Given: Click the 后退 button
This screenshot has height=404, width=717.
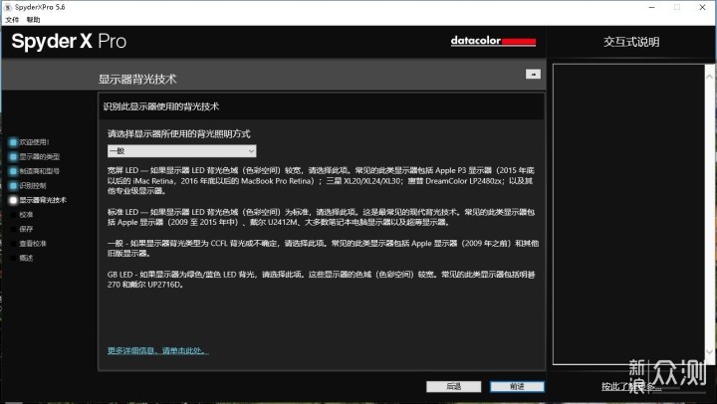Looking at the screenshot, I should 454,386.
